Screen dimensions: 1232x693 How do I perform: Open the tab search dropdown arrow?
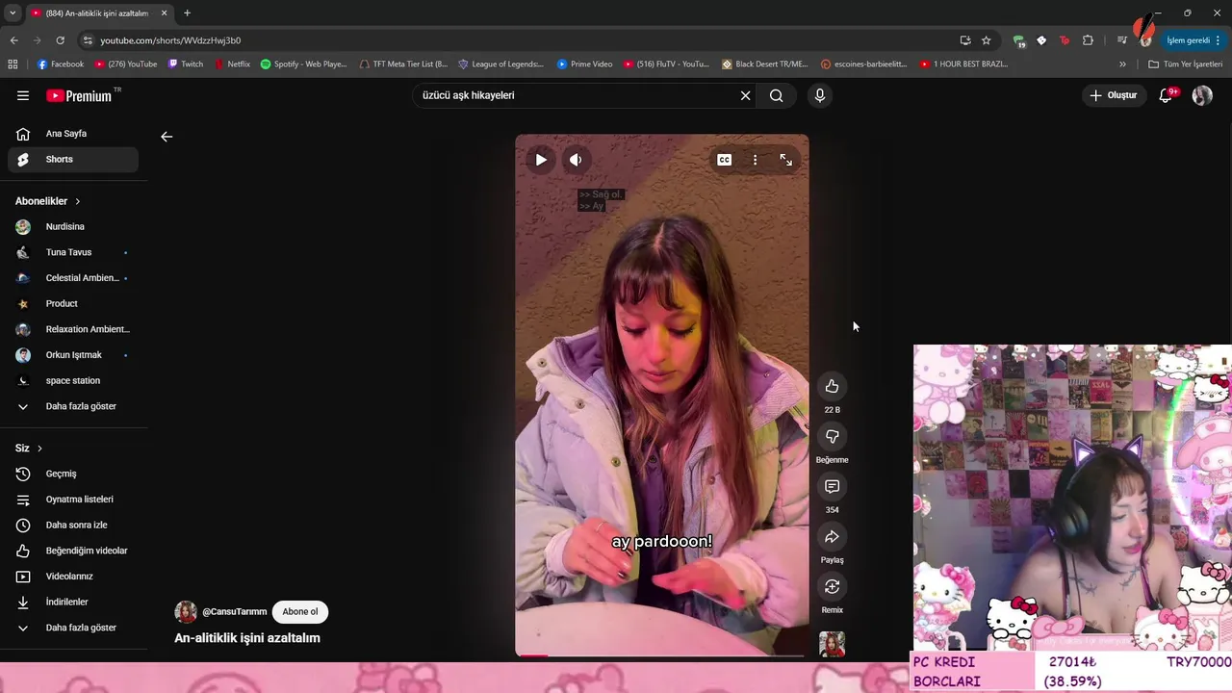click(12, 13)
